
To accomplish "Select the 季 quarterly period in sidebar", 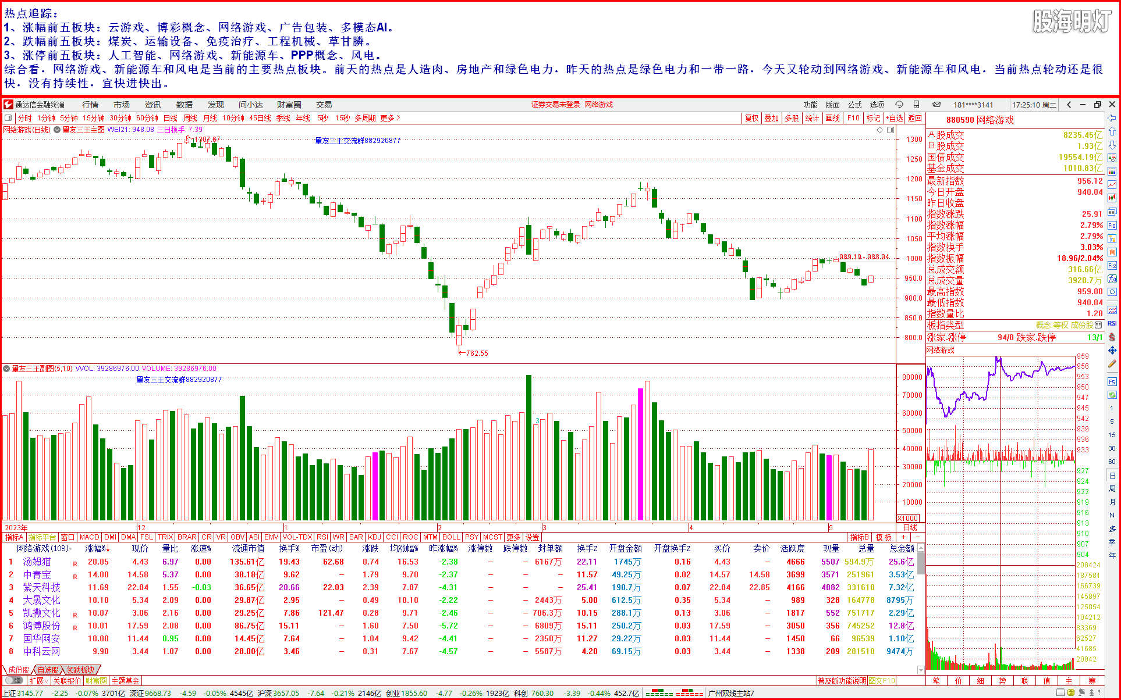I will pos(1112,542).
